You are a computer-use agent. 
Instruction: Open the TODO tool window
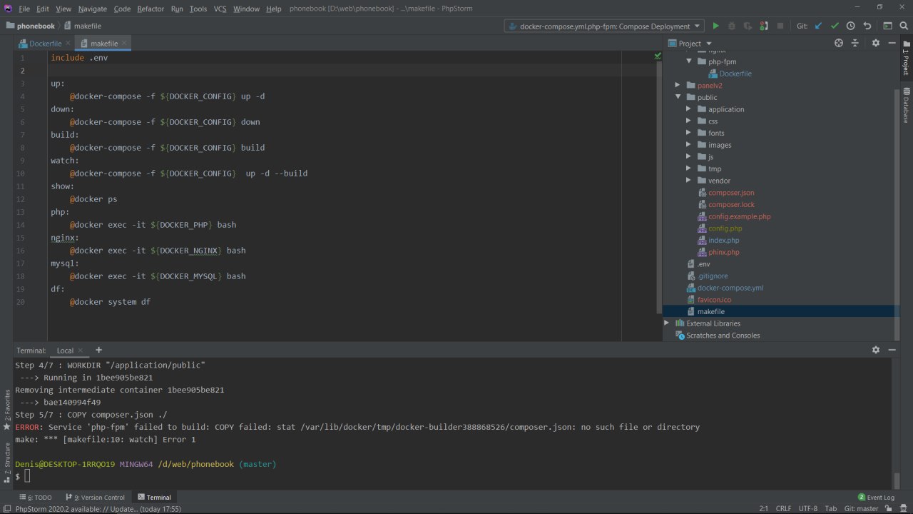(x=35, y=497)
